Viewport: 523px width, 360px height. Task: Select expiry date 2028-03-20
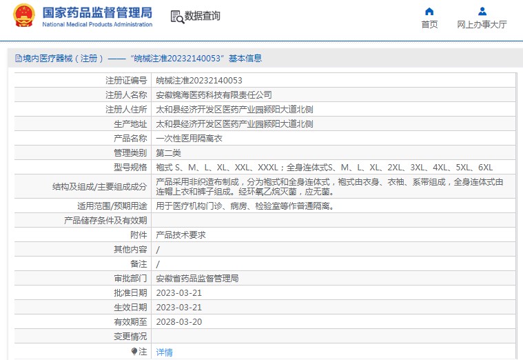pos(179,322)
